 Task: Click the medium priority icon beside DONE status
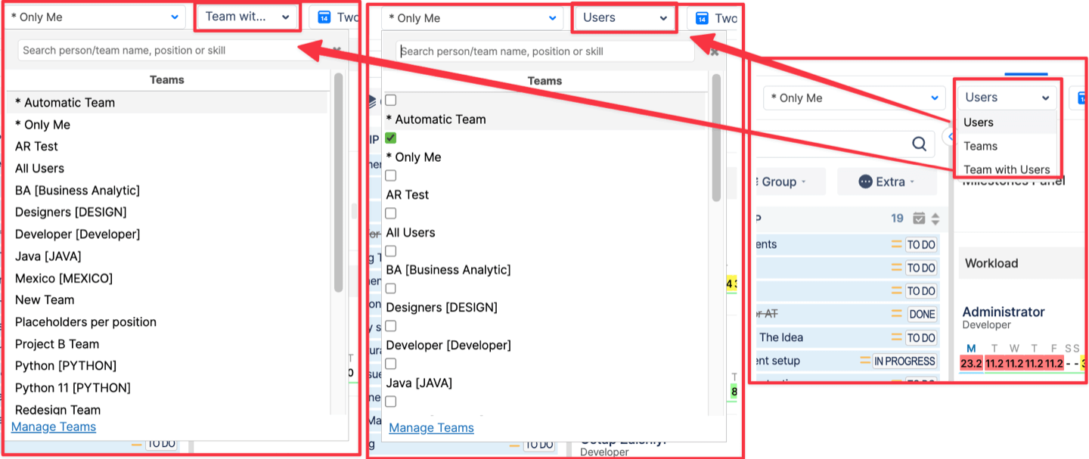897,315
